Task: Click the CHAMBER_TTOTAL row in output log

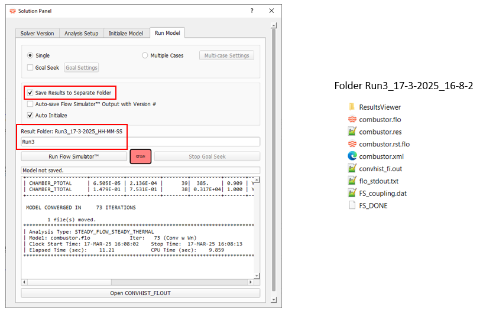Action: (138, 189)
